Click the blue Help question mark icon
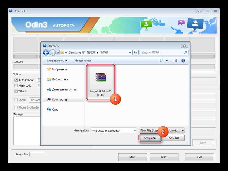228x171 pixels. [x=183, y=61]
